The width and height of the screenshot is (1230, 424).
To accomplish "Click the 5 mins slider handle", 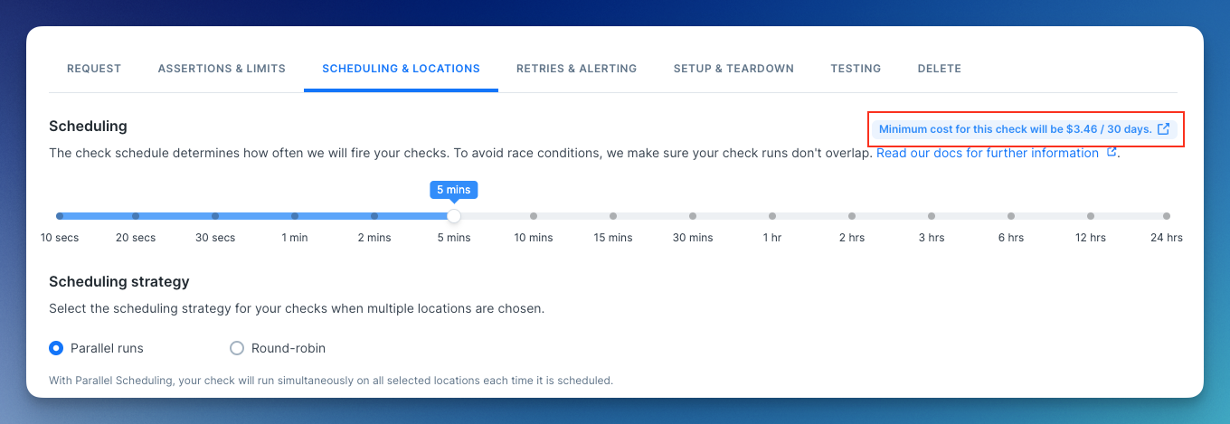I will point(454,216).
